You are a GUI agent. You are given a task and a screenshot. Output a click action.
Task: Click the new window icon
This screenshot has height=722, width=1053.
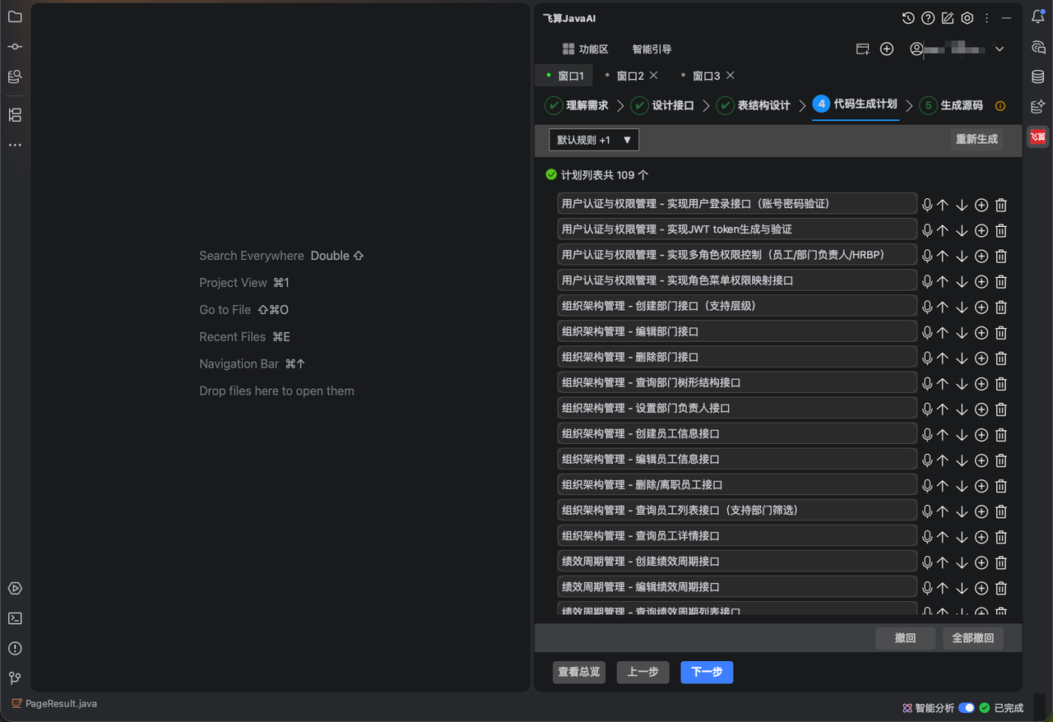point(862,49)
